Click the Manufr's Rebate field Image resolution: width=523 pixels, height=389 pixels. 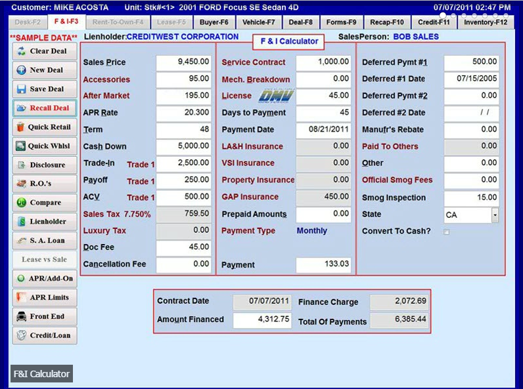point(471,129)
